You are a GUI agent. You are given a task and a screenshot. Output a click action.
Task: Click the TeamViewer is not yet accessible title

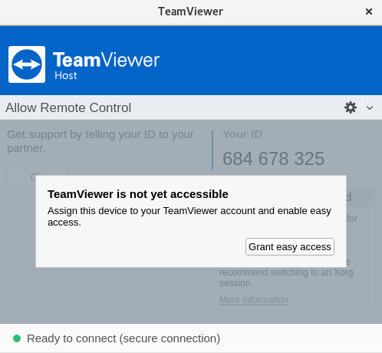point(138,194)
